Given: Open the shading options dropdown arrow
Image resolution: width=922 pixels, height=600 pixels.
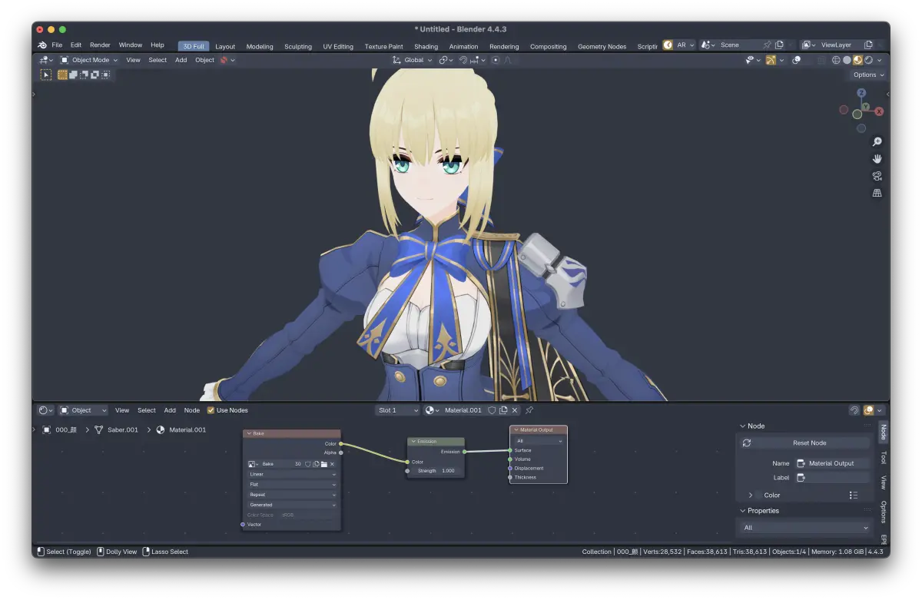Looking at the screenshot, I should pyautogui.click(x=880, y=60).
